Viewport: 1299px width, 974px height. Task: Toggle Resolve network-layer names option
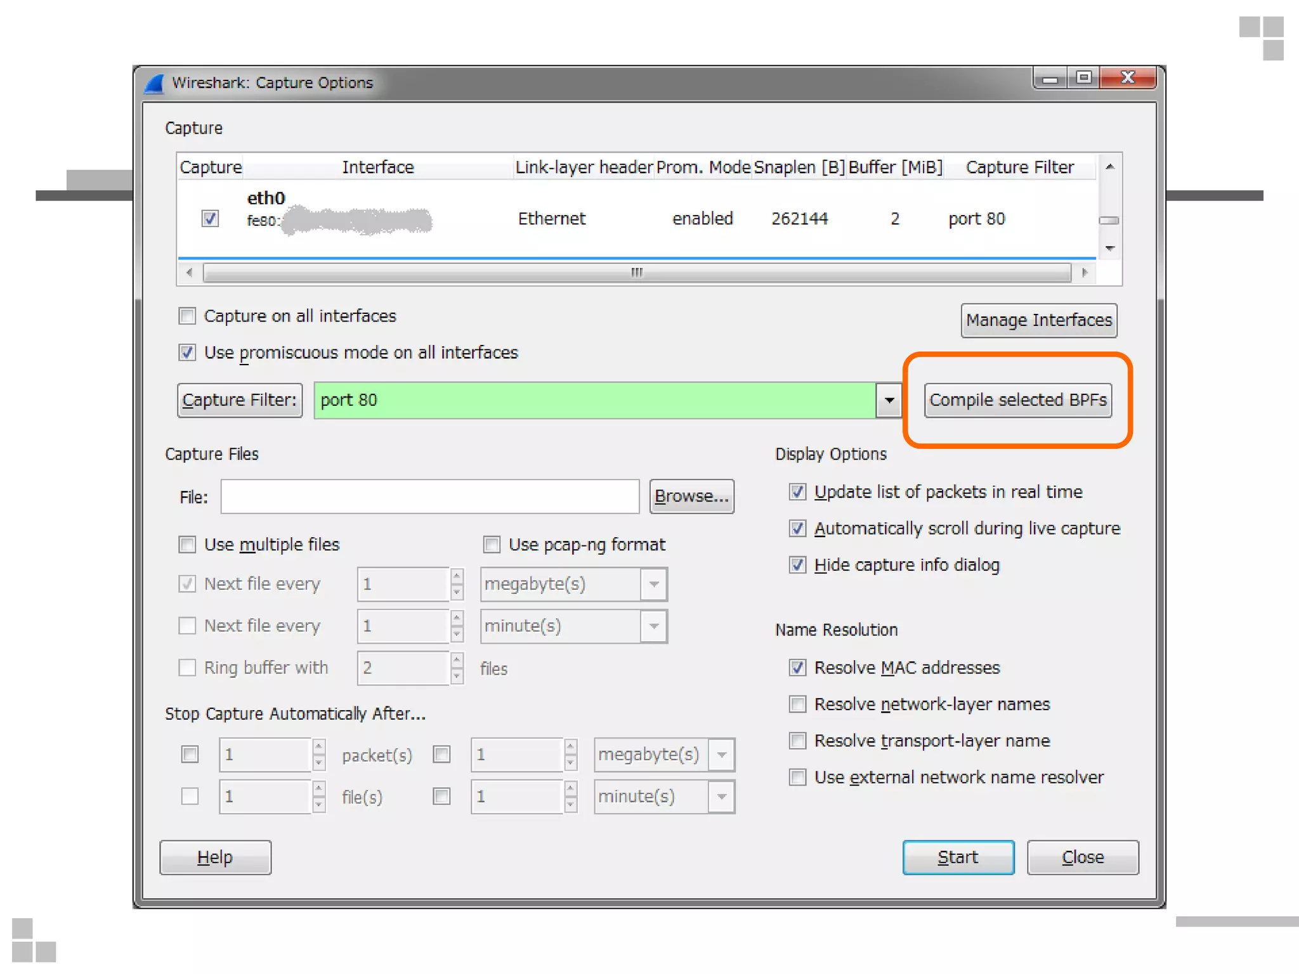797,704
